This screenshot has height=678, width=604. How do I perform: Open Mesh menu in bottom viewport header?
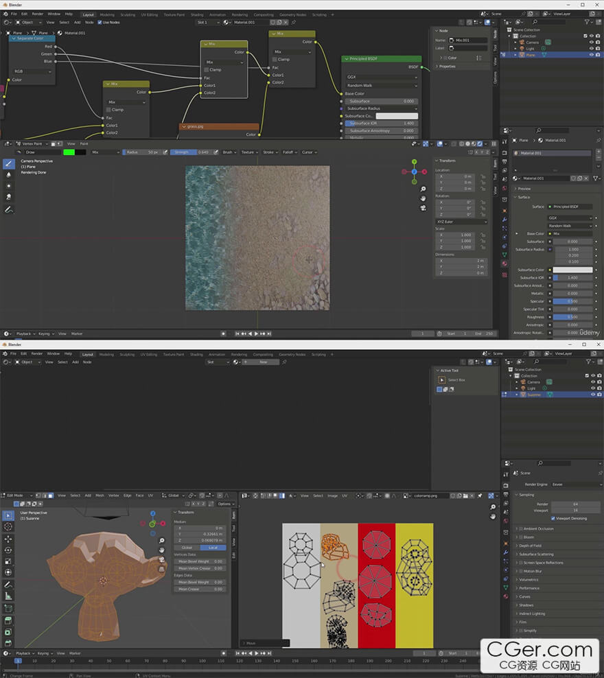tap(100, 495)
